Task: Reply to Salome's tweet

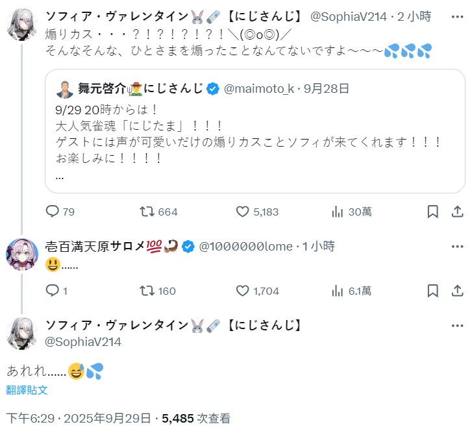Action: click(53, 290)
